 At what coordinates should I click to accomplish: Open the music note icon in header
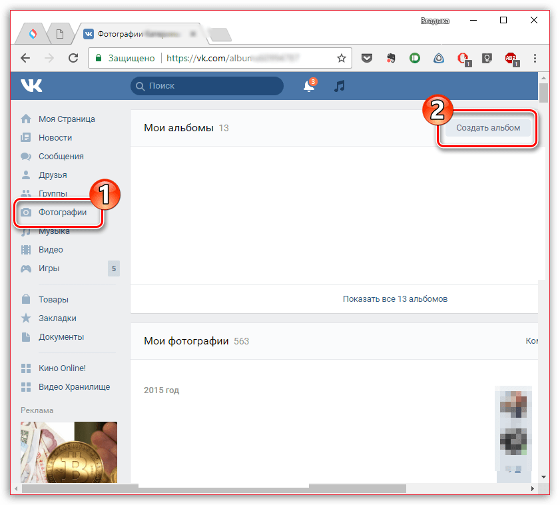(340, 86)
